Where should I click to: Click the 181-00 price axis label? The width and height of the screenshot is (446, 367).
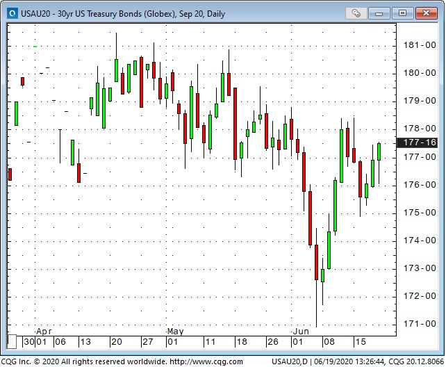(420, 45)
